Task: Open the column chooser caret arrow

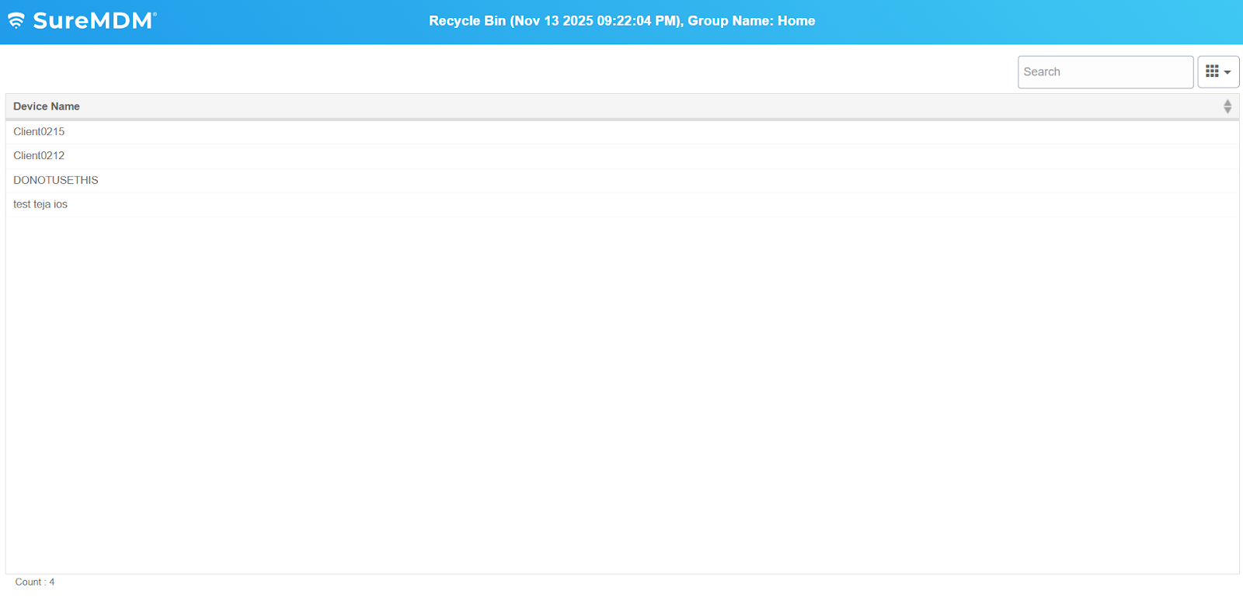Action: point(1227,72)
